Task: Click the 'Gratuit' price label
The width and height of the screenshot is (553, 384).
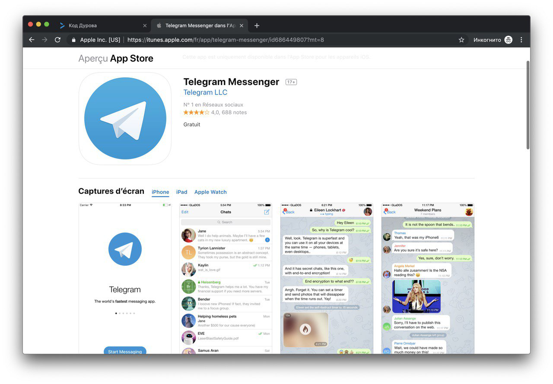Action: 192,124
